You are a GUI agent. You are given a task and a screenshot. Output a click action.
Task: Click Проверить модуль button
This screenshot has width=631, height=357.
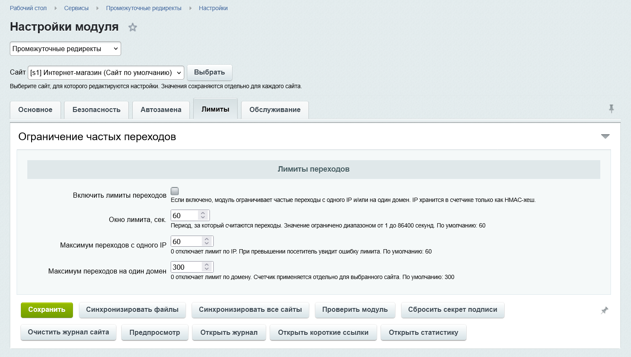pyautogui.click(x=355, y=310)
